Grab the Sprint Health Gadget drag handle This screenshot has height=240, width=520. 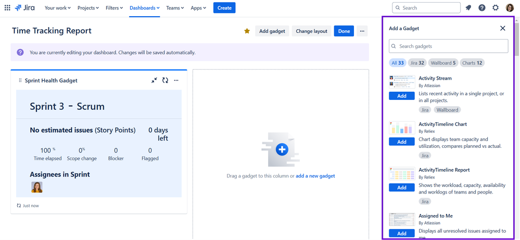pos(20,81)
